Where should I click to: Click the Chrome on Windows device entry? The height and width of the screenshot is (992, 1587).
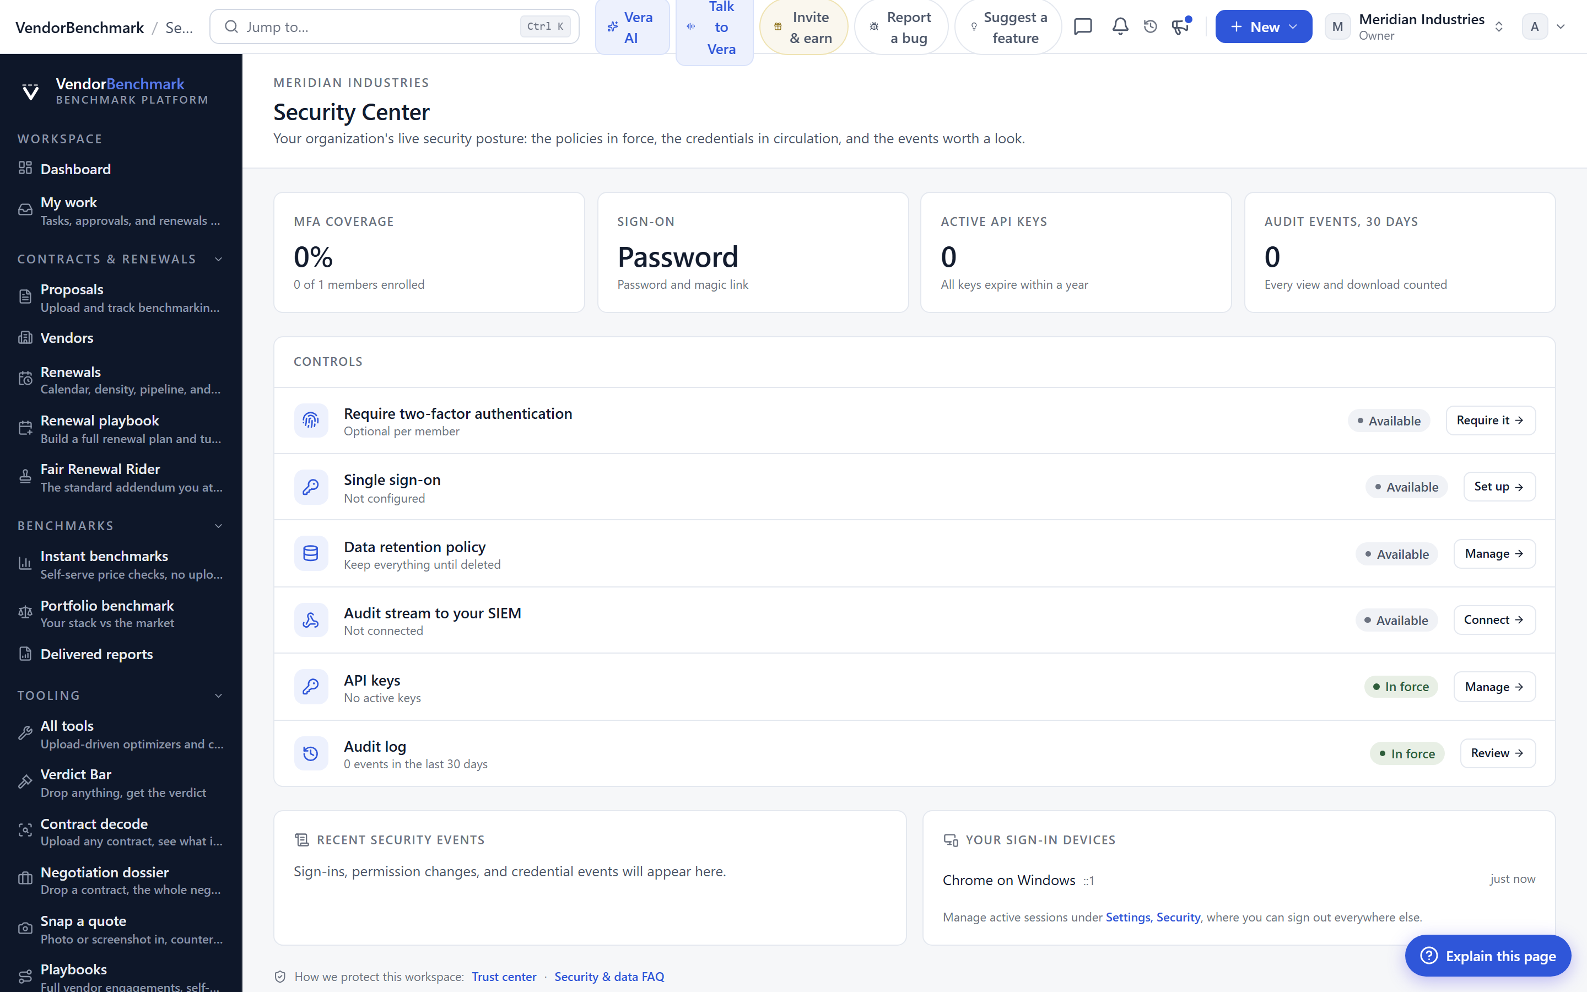pyautogui.click(x=1238, y=880)
